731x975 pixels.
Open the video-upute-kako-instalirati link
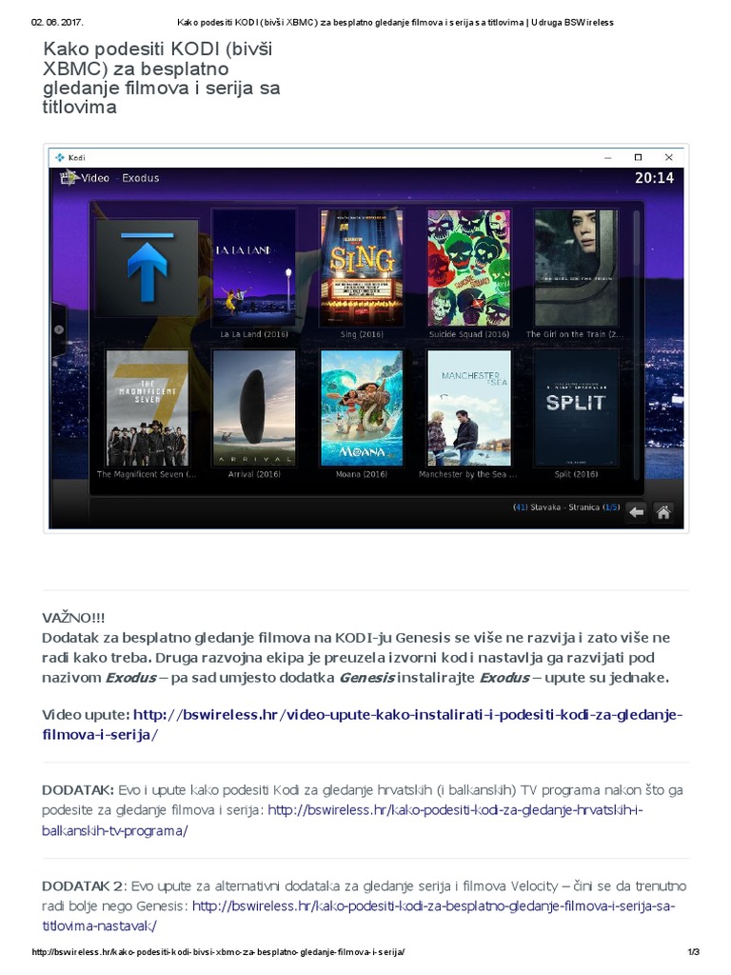363,725
